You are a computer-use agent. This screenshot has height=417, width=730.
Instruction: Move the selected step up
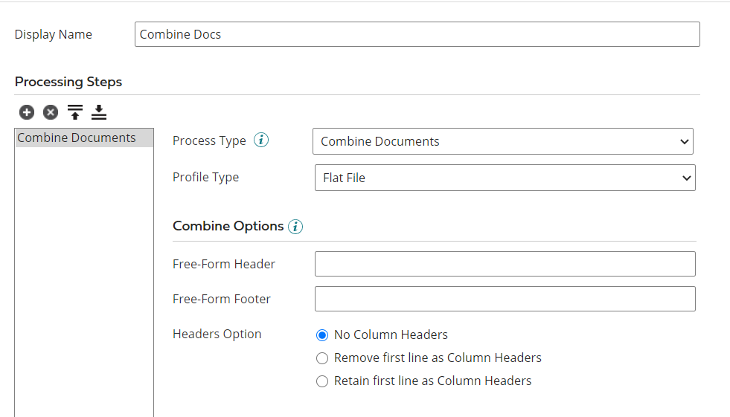(x=74, y=112)
